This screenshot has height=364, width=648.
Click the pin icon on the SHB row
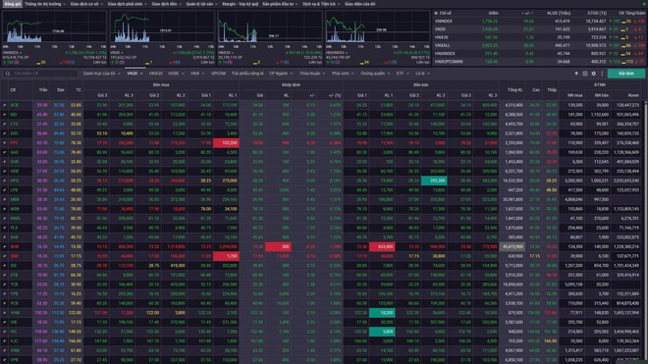tap(5, 246)
